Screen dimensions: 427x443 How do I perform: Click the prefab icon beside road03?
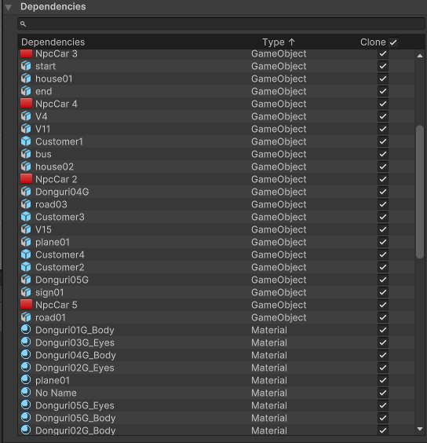pos(26,204)
